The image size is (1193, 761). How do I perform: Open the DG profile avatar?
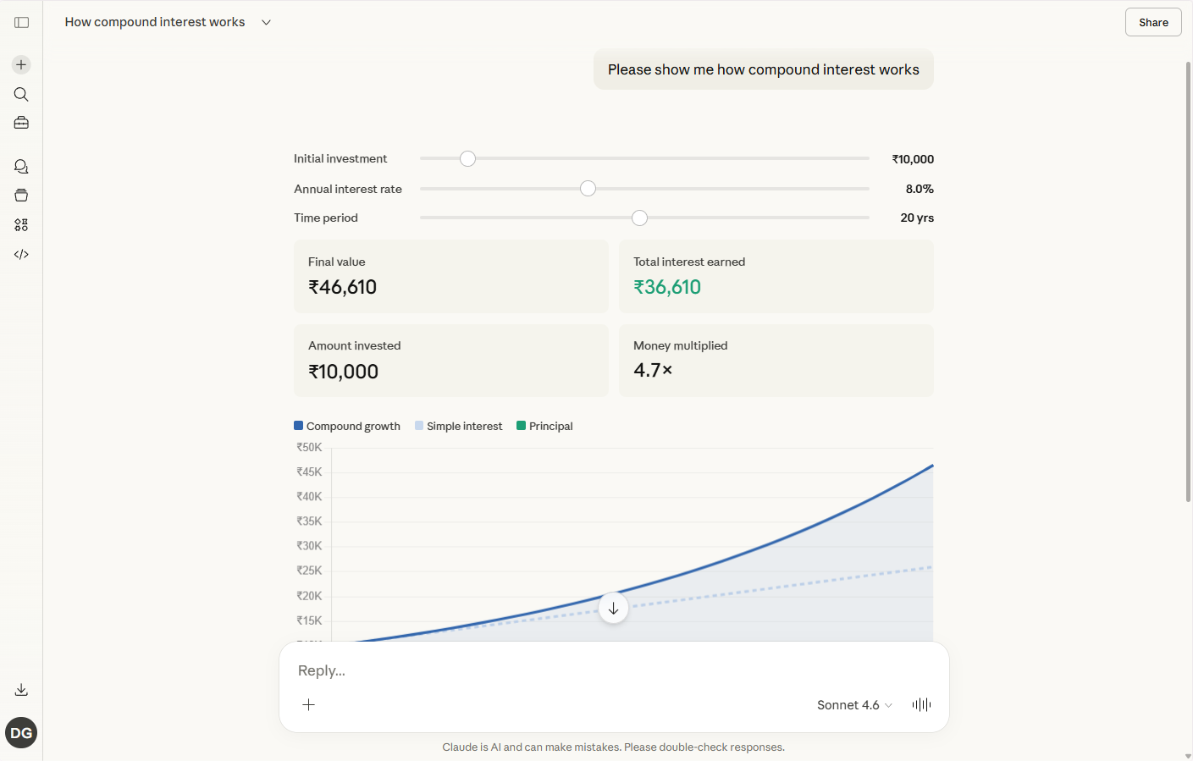point(21,733)
